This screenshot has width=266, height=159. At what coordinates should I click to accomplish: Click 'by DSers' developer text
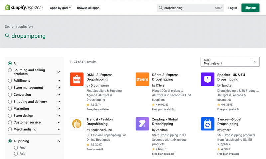pyautogui.click(x=158, y=85)
